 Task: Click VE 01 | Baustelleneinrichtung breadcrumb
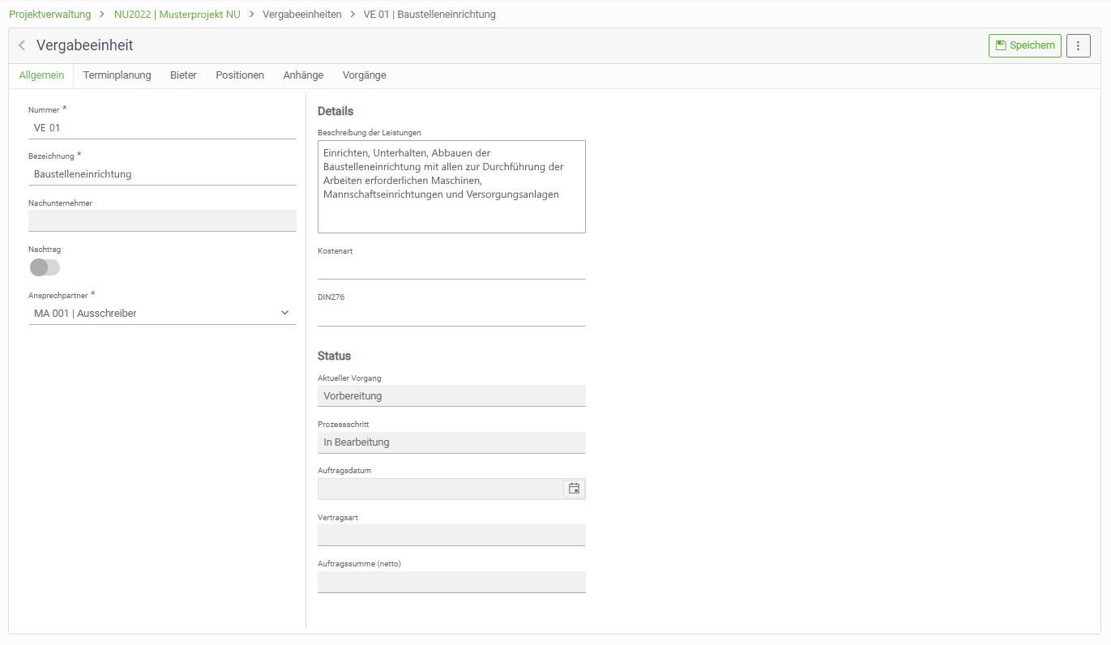[429, 14]
